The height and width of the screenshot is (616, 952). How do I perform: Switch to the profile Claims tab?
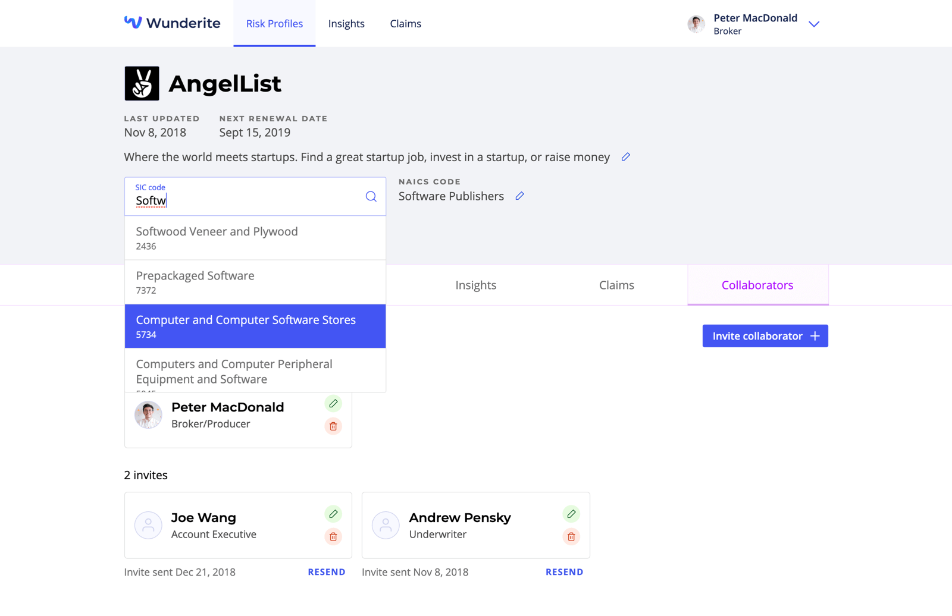(616, 285)
